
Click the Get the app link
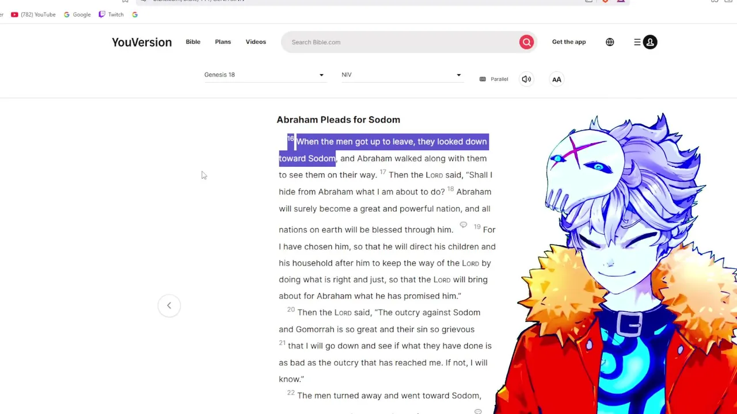point(569,42)
